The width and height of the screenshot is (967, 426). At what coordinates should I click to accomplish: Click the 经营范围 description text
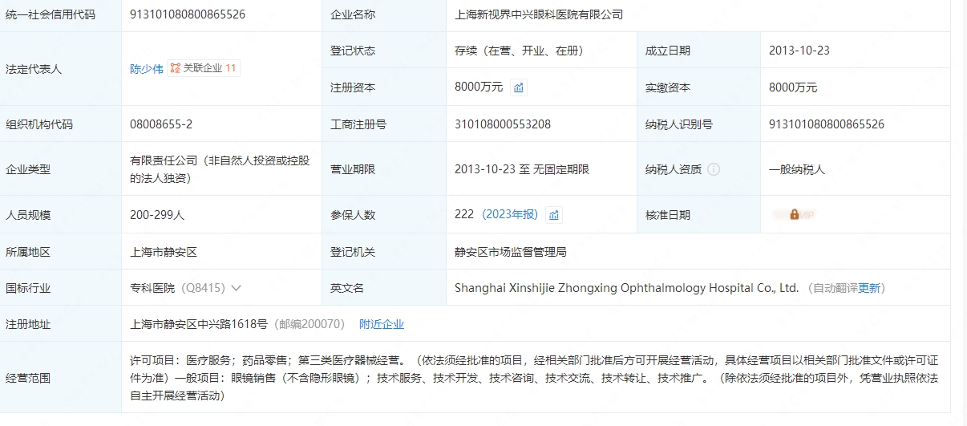534,377
